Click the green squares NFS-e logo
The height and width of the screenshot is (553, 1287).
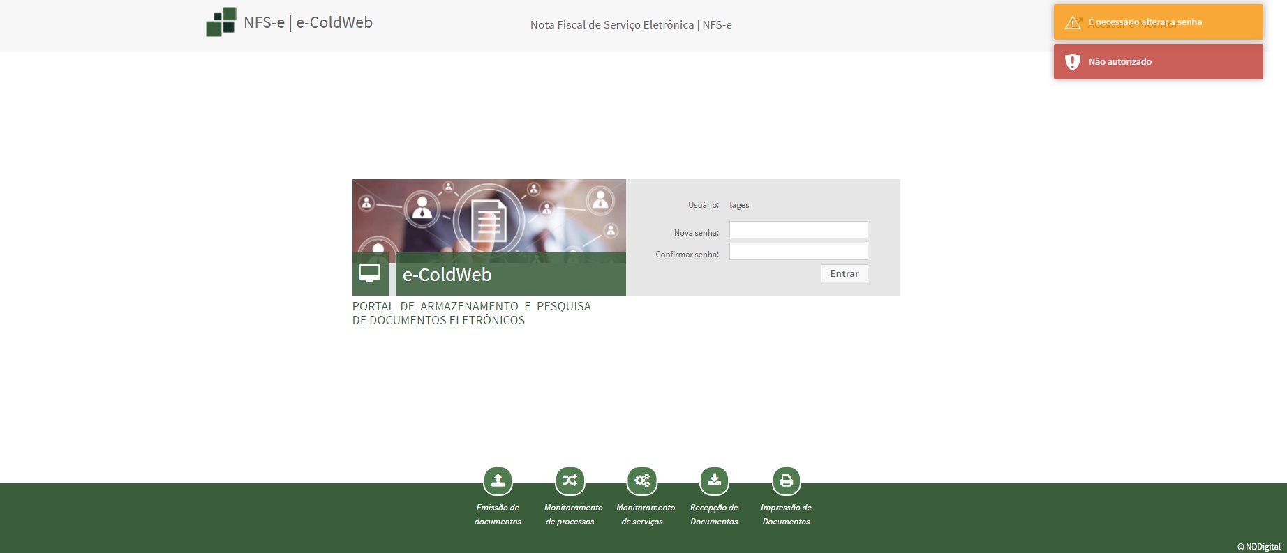coord(221,22)
